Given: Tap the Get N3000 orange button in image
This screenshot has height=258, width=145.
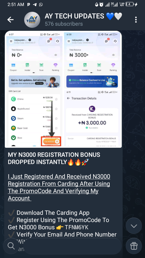Looking at the screenshot, I should coord(51,141).
